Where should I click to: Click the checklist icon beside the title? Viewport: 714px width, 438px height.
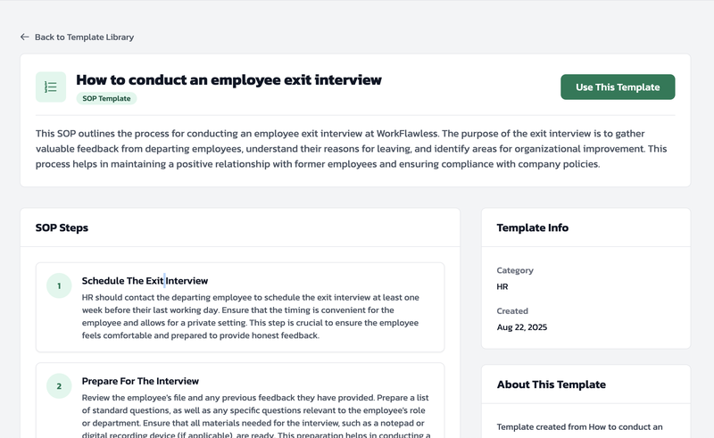51,87
